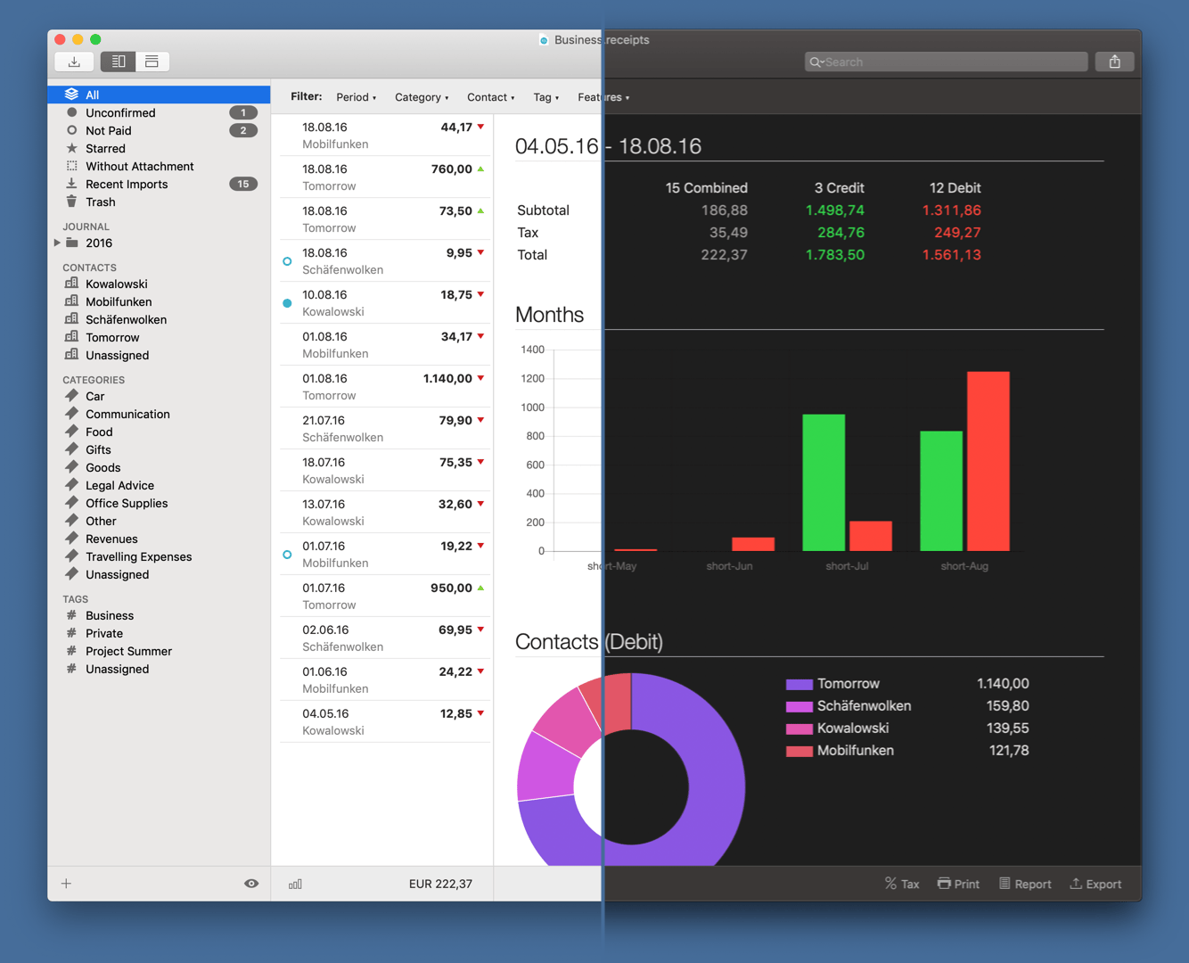Select the Starred filter in sidebar
1189x963 pixels.
[x=105, y=149]
